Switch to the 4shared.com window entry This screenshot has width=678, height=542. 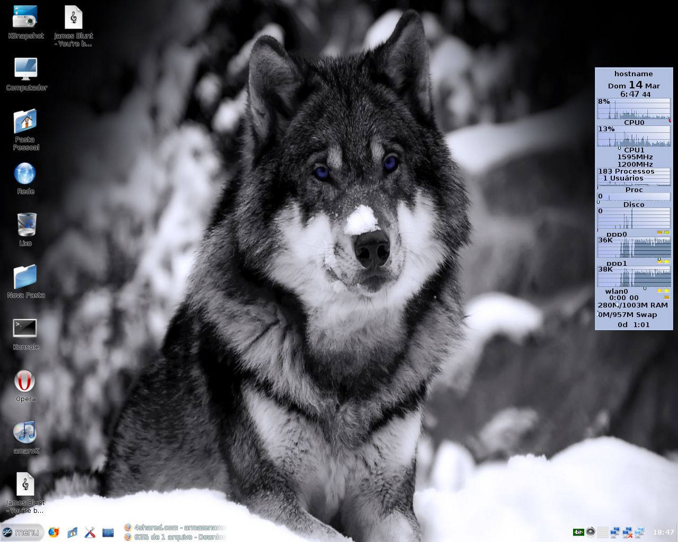pos(175,527)
